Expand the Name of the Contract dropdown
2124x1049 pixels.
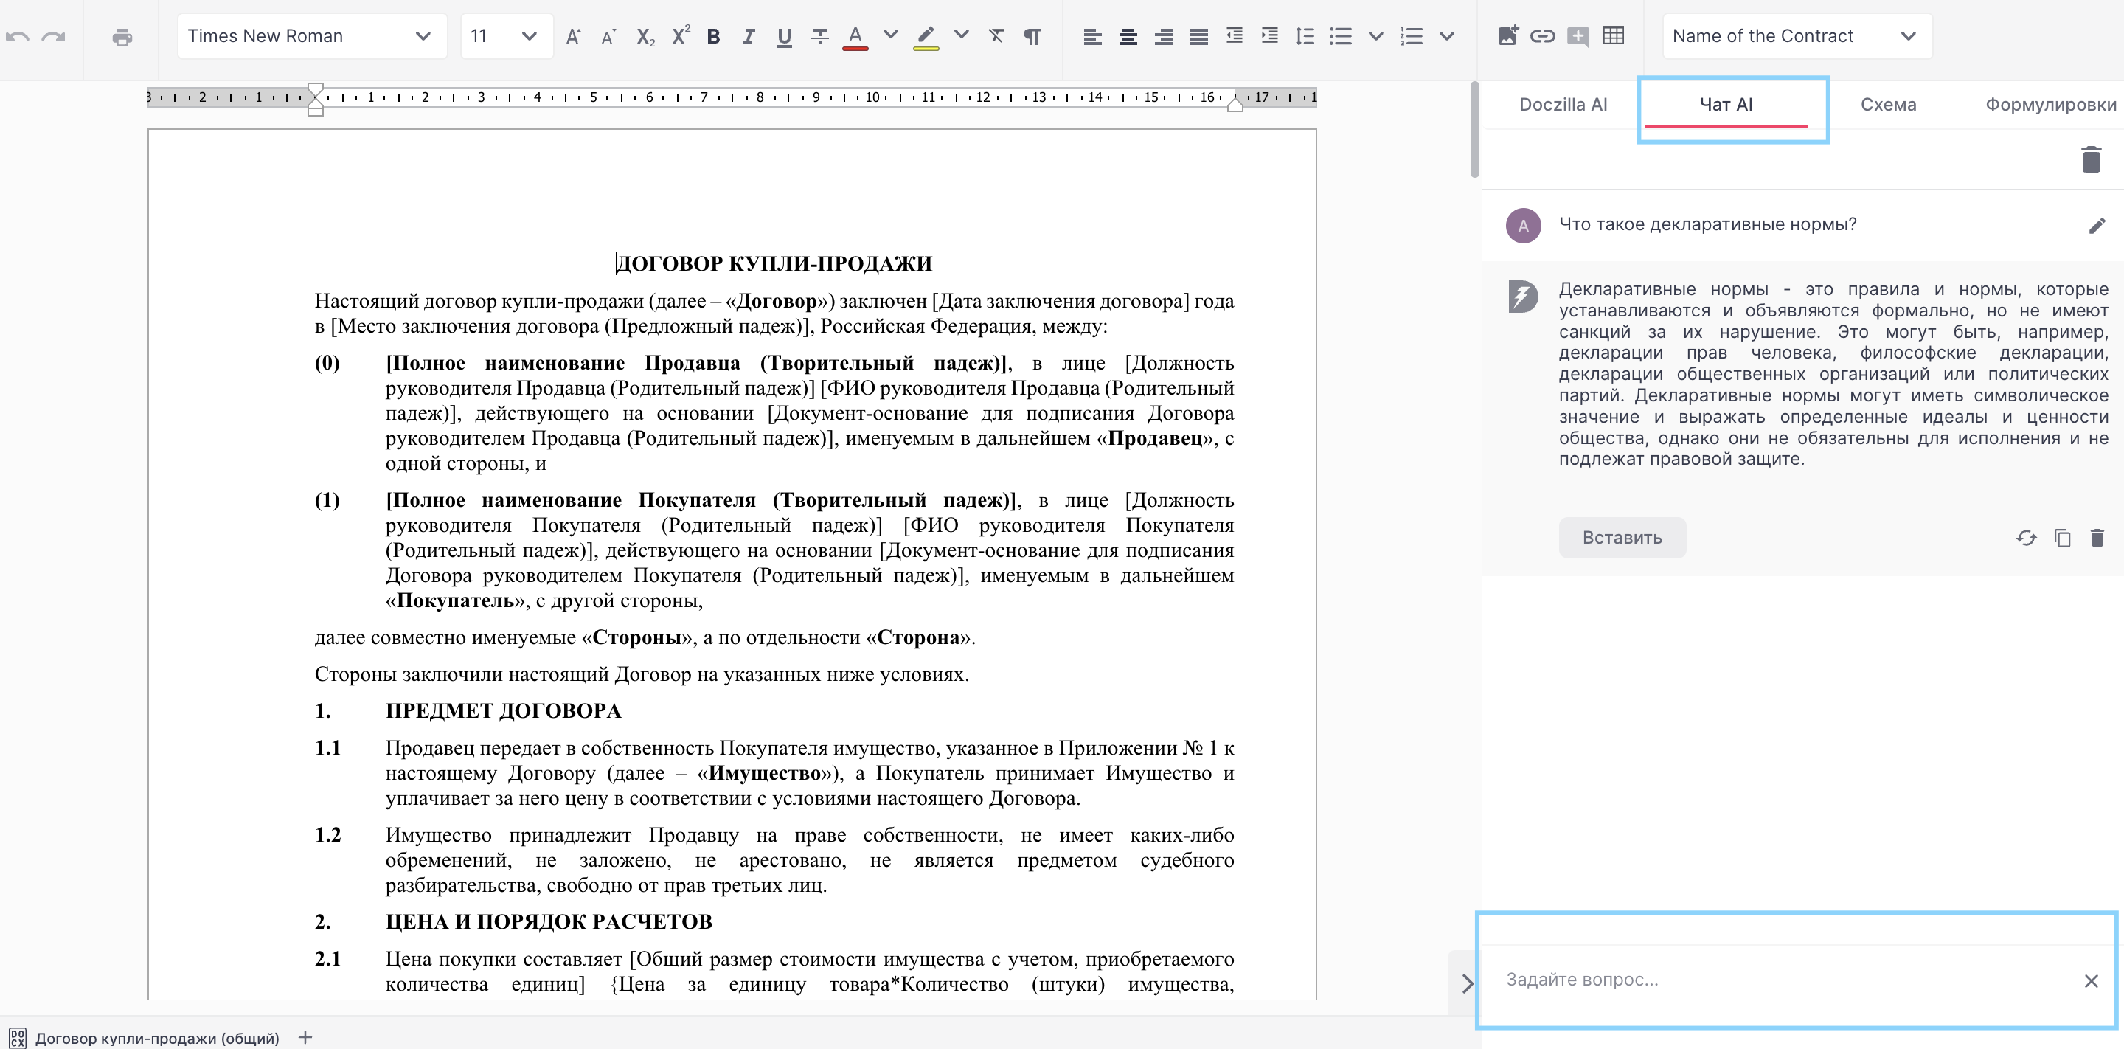pyautogui.click(x=1797, y=36)
